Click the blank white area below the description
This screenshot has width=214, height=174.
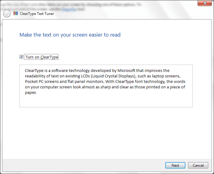[107, 133]
